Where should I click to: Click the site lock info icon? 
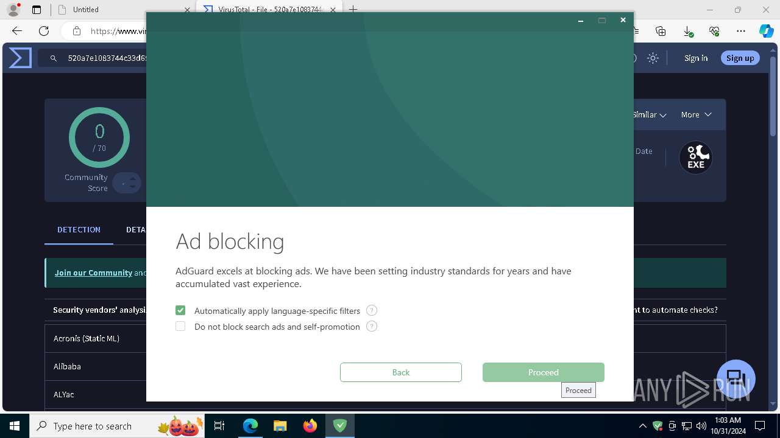click(76, 31)
